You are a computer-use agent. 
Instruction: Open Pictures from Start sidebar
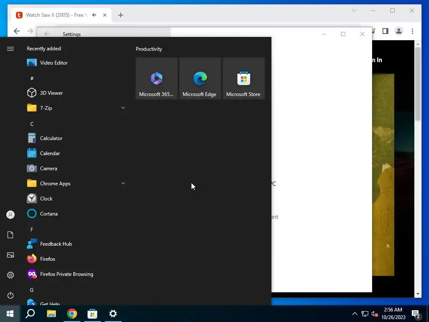[10, 255]
